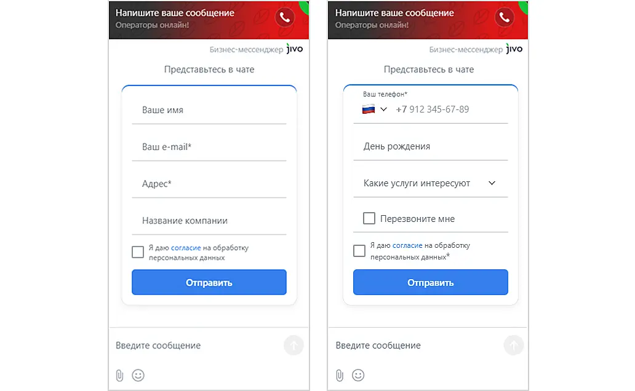635x391 pixels.
Task: Click 'Отправить' button in the right form
Action: pos(431,282)
